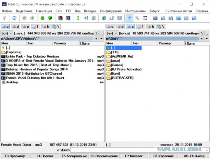Click the blue grid toolbar icon
The width and height of the screenshot is (210, 159).
[119, 18]
